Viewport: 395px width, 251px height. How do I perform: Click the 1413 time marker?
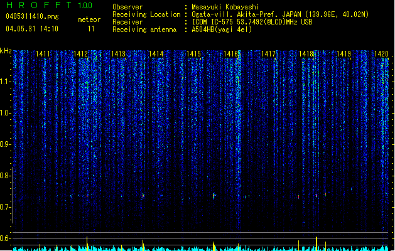118,54
